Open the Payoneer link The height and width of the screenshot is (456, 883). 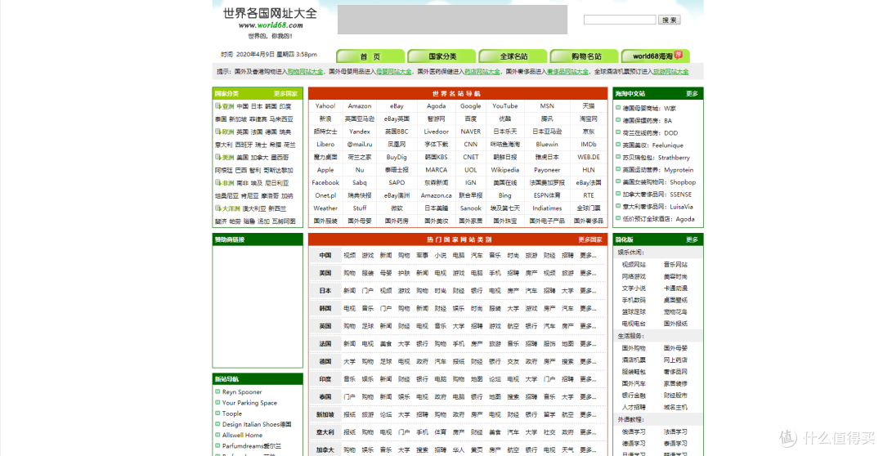[x=547, y=169]
